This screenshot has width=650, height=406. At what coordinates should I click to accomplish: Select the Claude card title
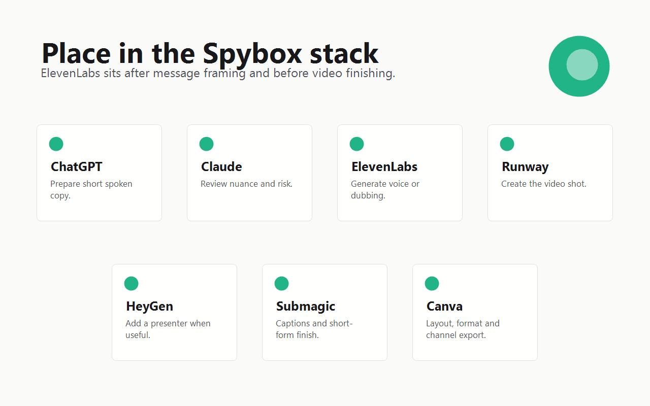221,166
